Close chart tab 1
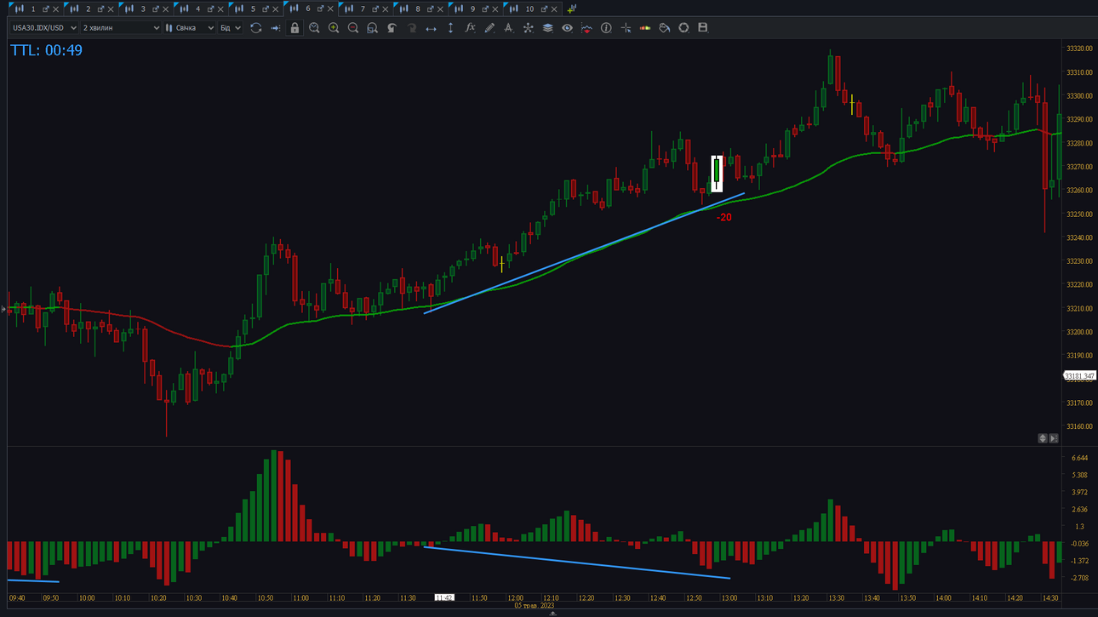Viewport: 1098px width, 617px height. point(56,9)
